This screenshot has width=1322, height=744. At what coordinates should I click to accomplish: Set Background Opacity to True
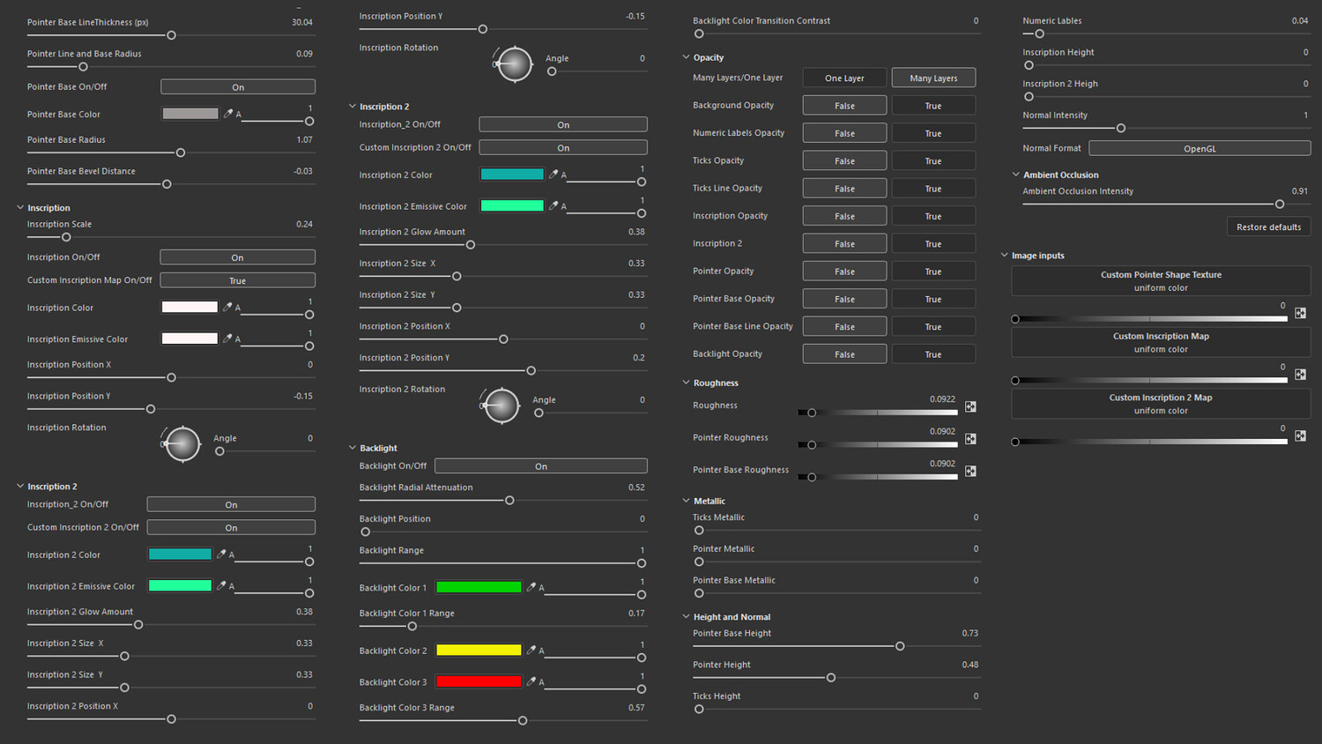933,106
